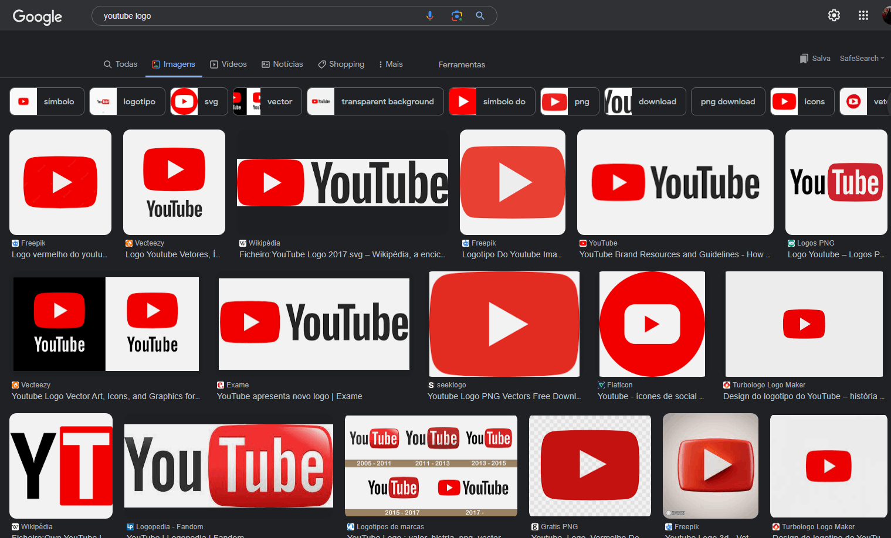Click 'Youtube Logo Vector Art, Icons' link
This screenshot has height=538, width=891.
tap(106, 396)
